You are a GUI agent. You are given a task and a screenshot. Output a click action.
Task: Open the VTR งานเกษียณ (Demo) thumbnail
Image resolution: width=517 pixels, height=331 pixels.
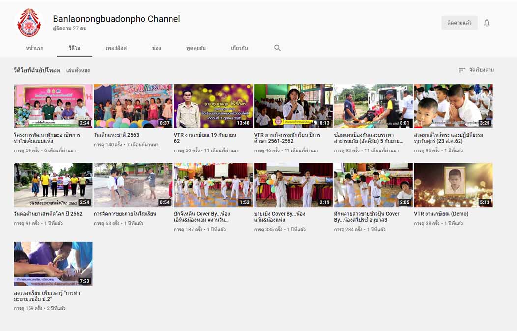453,185
